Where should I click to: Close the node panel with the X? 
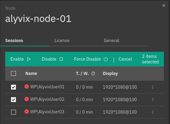(164, 5)
